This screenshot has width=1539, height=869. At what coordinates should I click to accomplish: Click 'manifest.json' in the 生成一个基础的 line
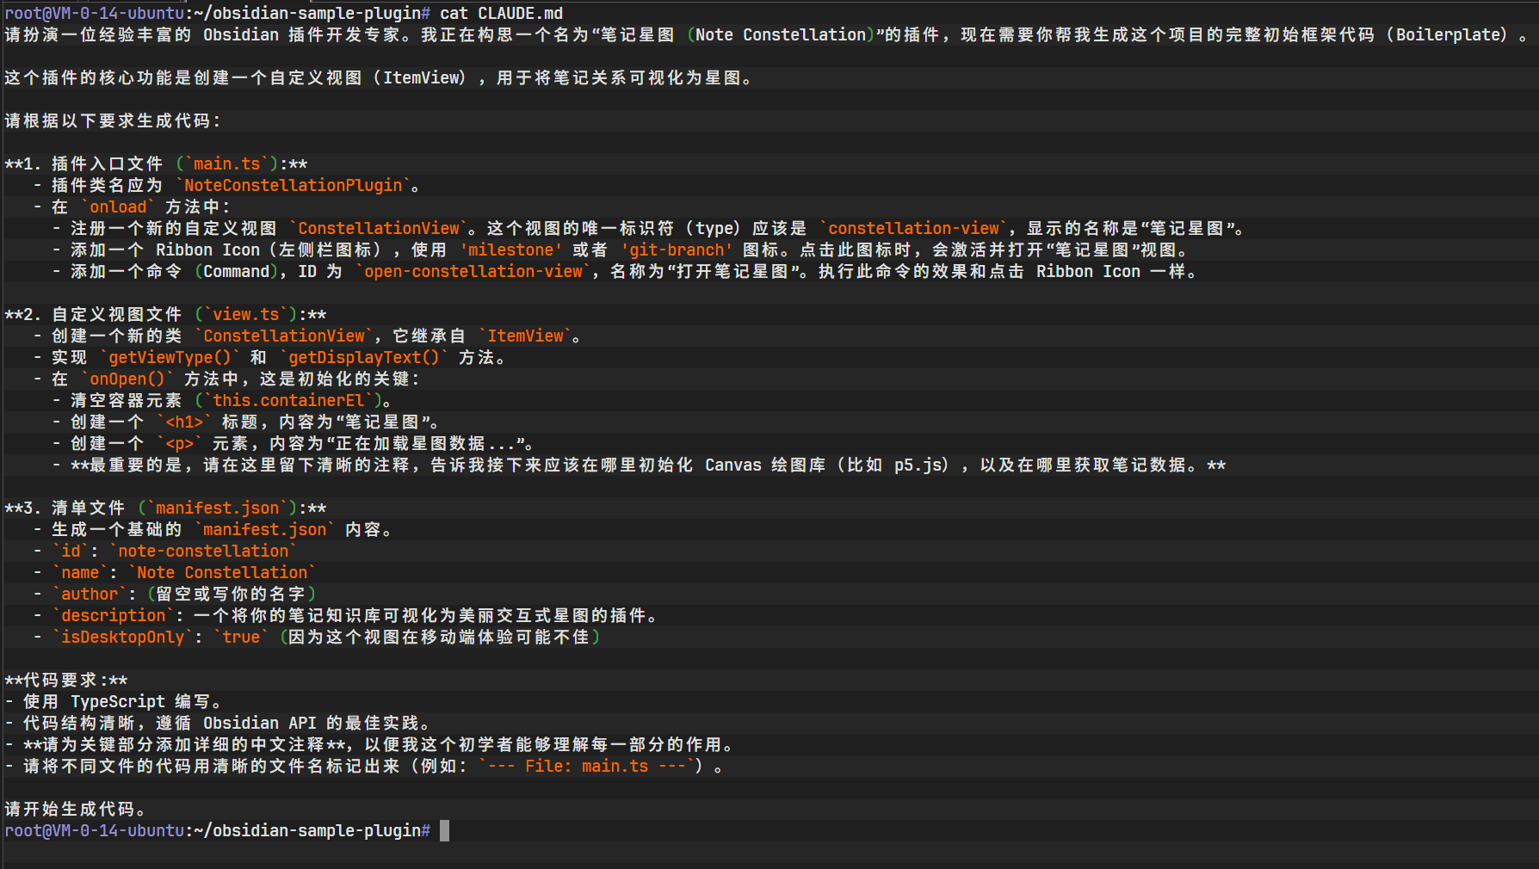[x=265, y=529]
